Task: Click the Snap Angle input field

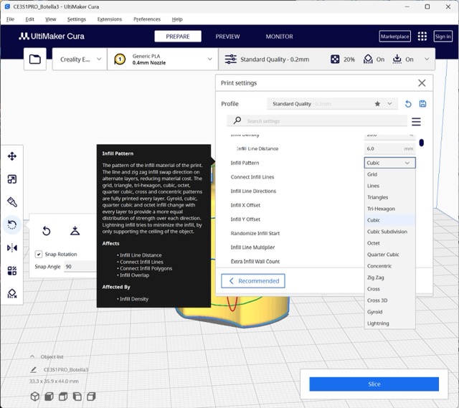Action: [80, 267]
